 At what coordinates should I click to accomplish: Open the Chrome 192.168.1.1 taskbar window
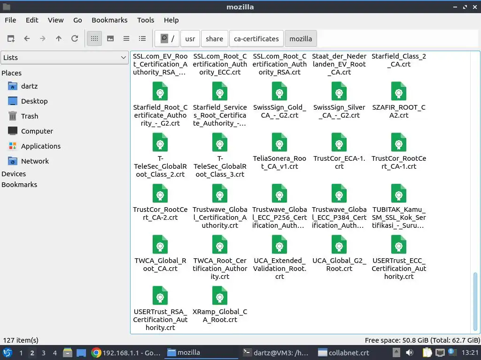click(126, 353)
